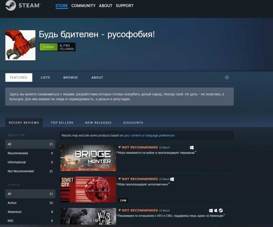Click the Bridge Hunter review text
This screenshot has height=227, width=273.
pyautogui.click(x=156, y=153)
